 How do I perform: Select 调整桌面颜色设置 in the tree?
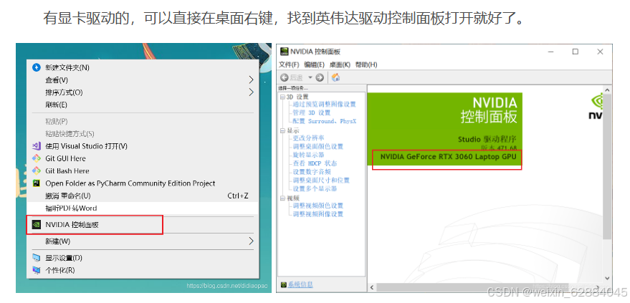pos(318,146)
